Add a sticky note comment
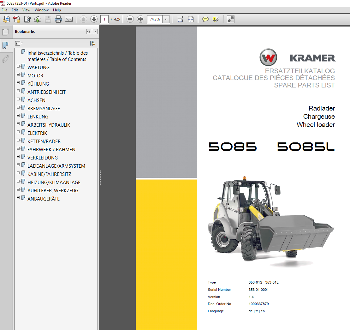Screen dimensions: 350x330 coord(205,19)
